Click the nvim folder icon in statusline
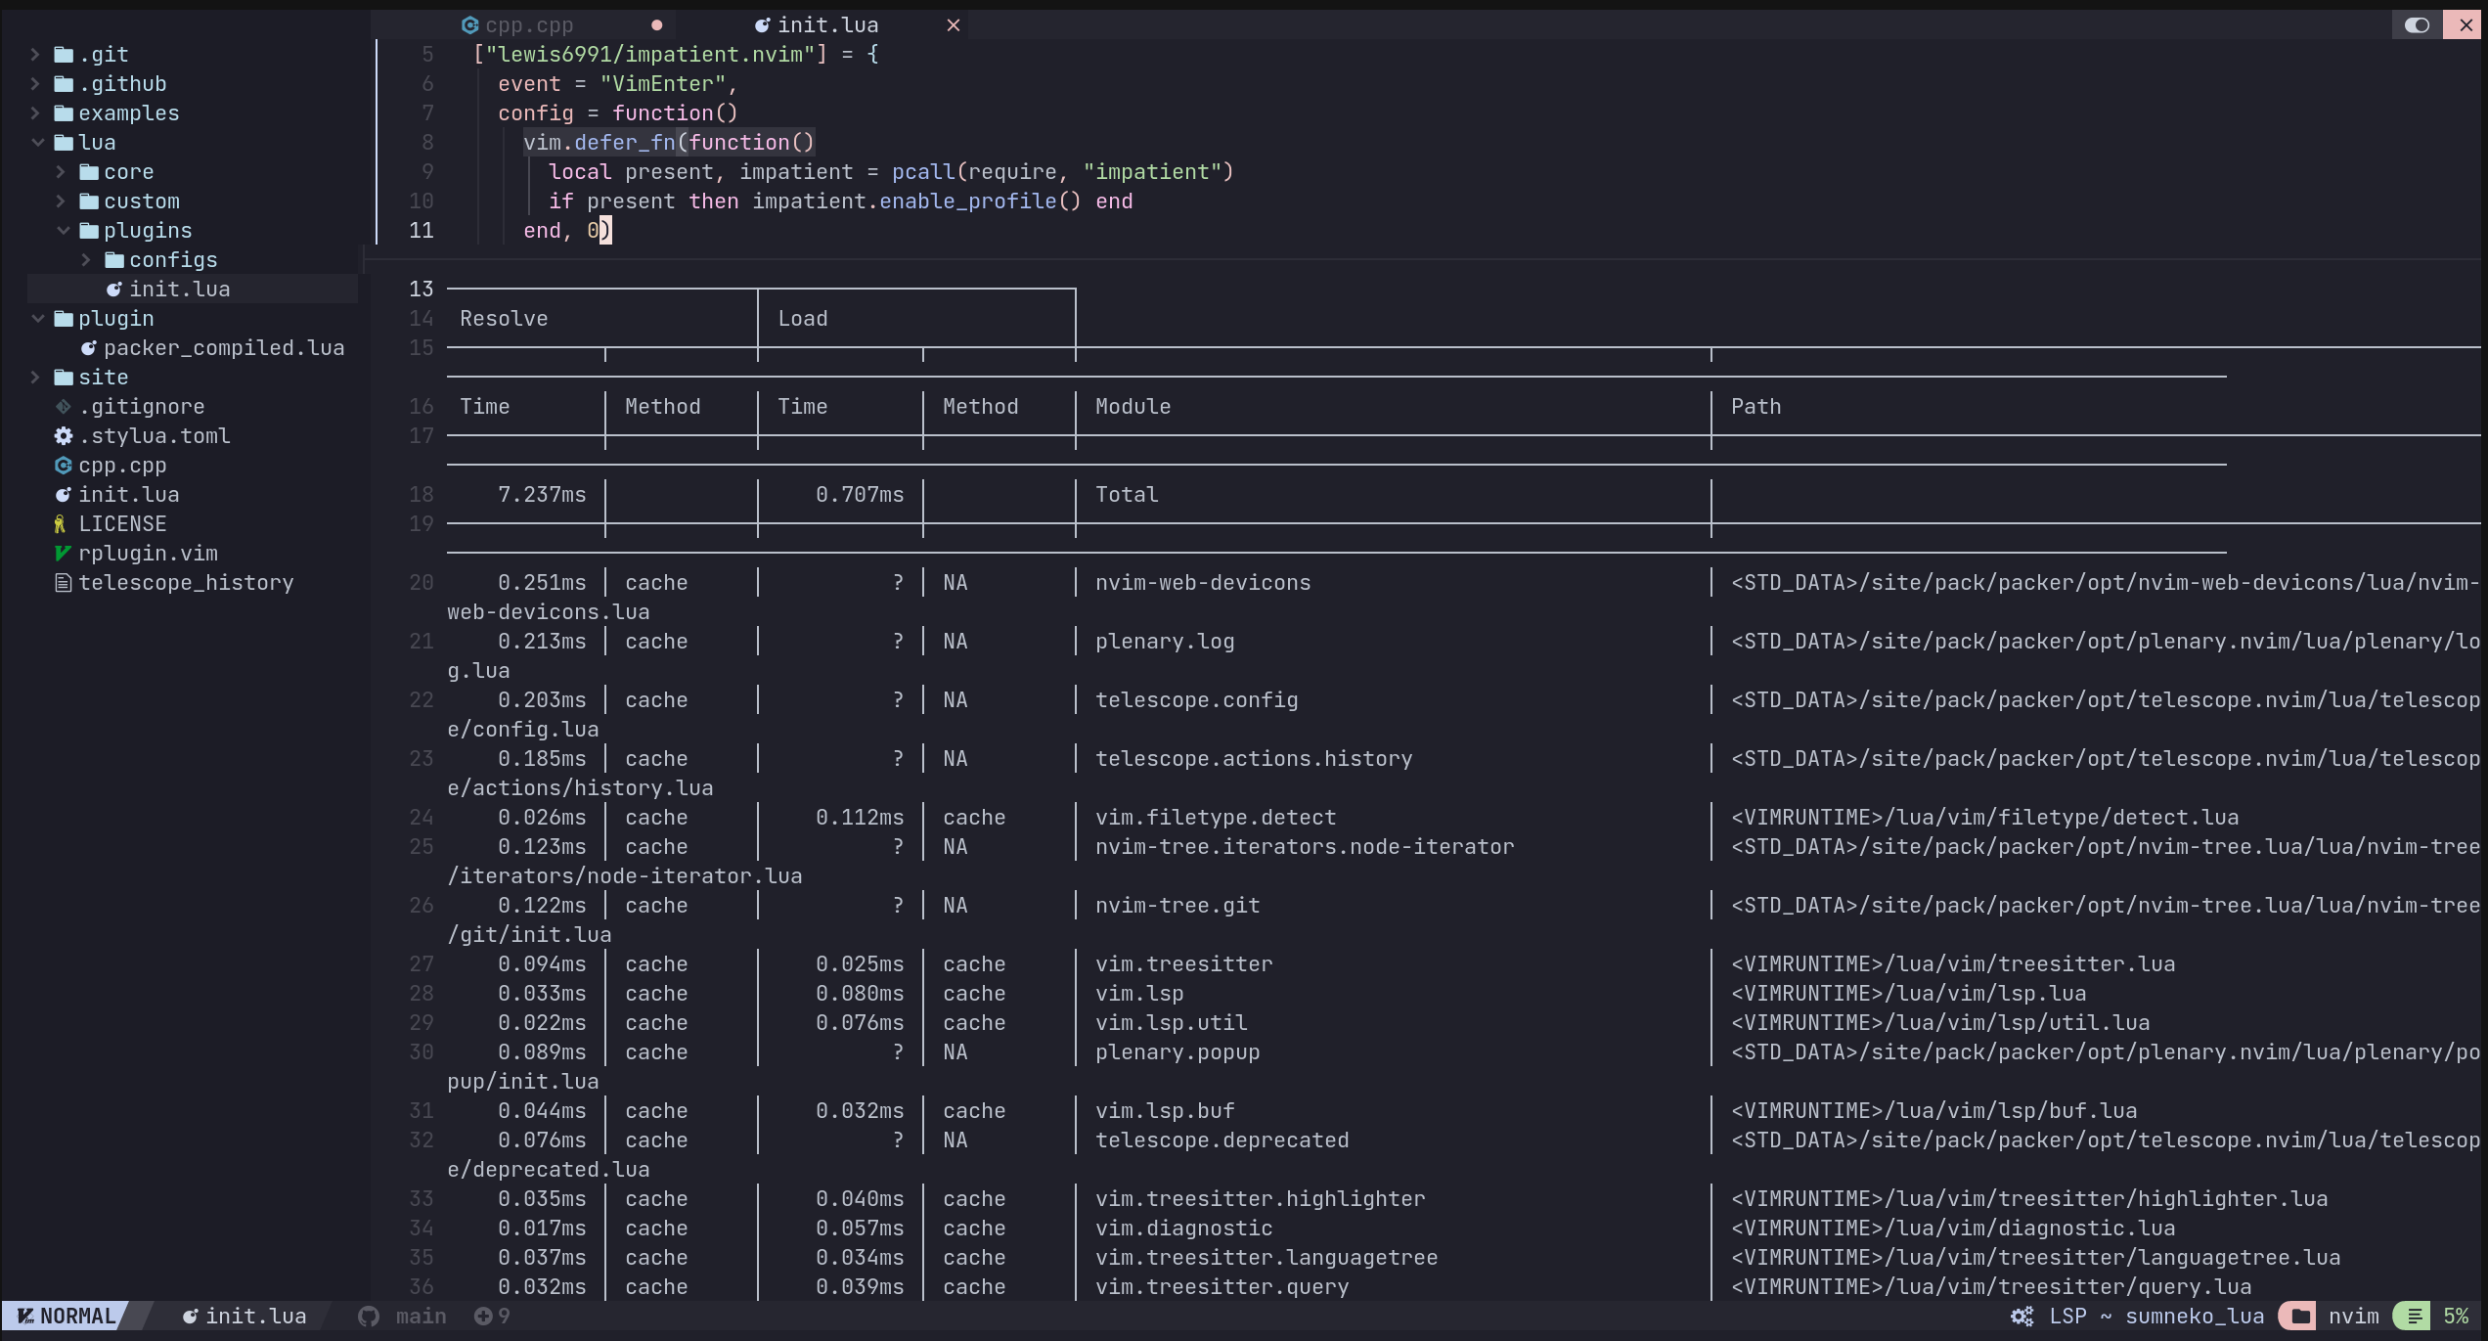The image size is (2488, 1341). coord(2300,1316)
